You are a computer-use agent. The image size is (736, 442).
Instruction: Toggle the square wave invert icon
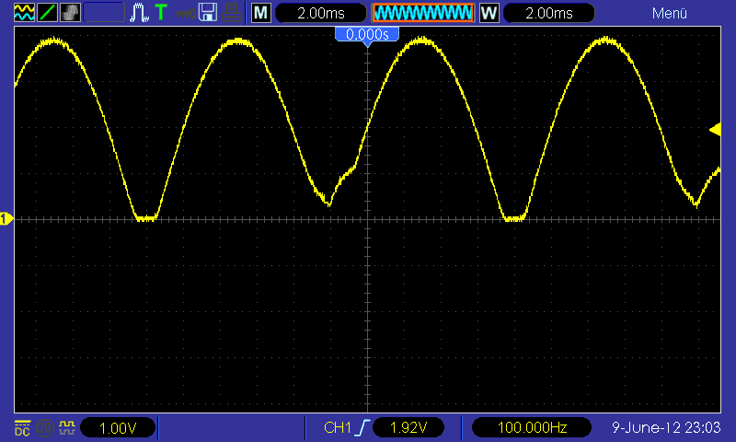coord(66,428)
